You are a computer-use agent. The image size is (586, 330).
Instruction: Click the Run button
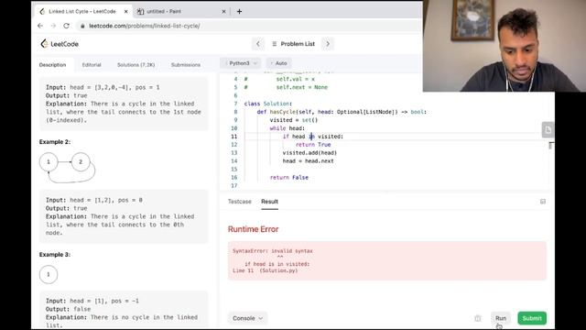[501, 318]
